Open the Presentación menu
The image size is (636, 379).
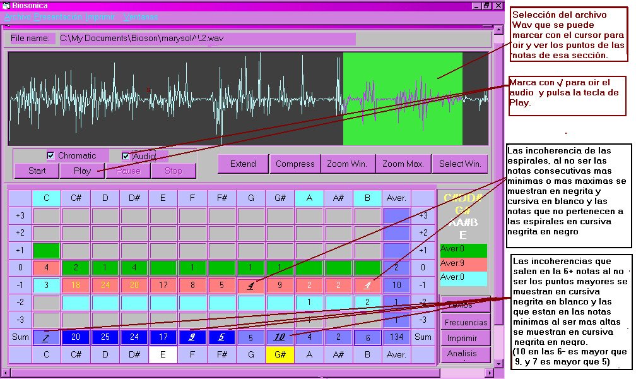coord(58,16)
